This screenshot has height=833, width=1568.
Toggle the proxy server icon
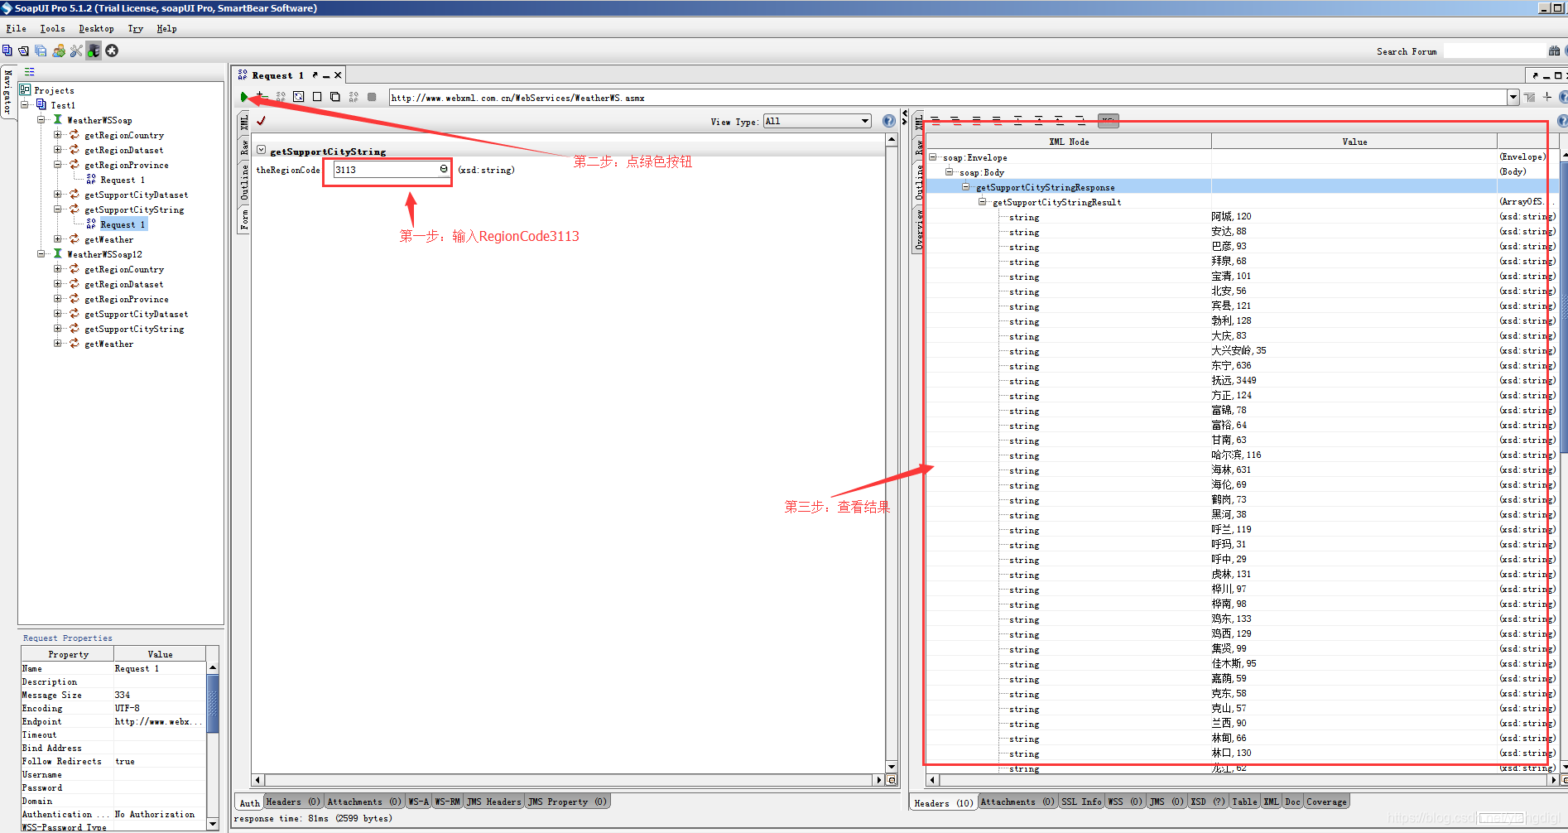click(x=94, y=51)
